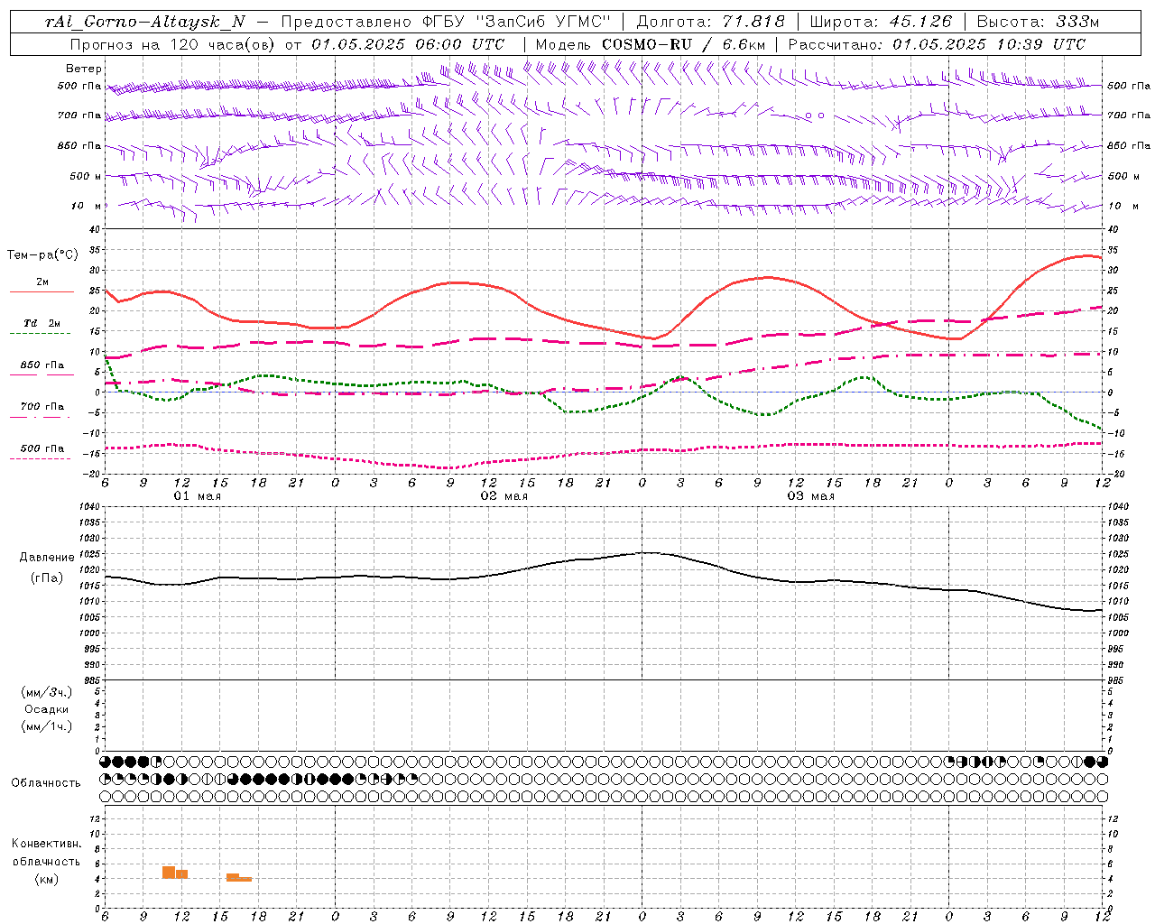The width and height of the screenshot is (1155, 924).
Task: Click the Рассчитано: 01.05.2025 10:39 UTC timestamp
Action: 937,44
